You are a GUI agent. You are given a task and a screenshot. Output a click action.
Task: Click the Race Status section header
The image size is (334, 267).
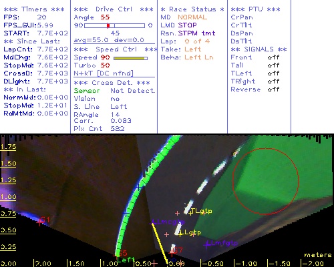[192, 9]
